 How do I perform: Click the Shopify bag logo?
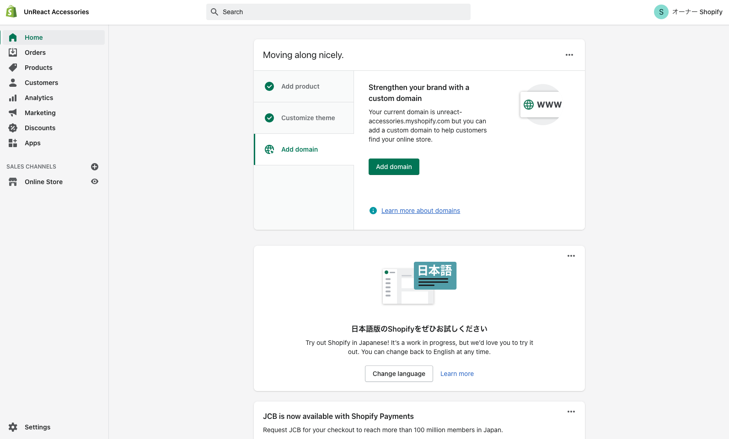pyautogui.click(x=11, y=12)
